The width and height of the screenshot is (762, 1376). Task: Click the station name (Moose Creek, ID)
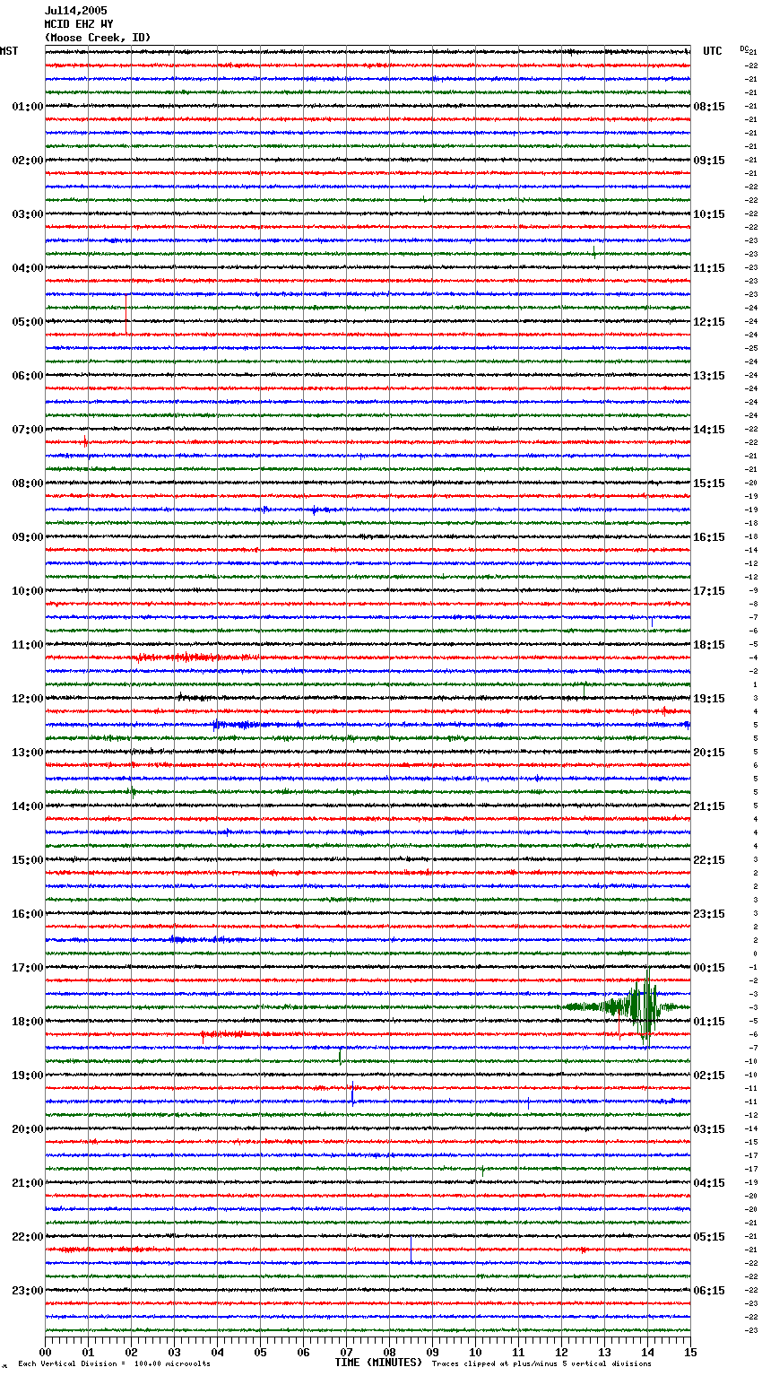click(x=98, y=38)
